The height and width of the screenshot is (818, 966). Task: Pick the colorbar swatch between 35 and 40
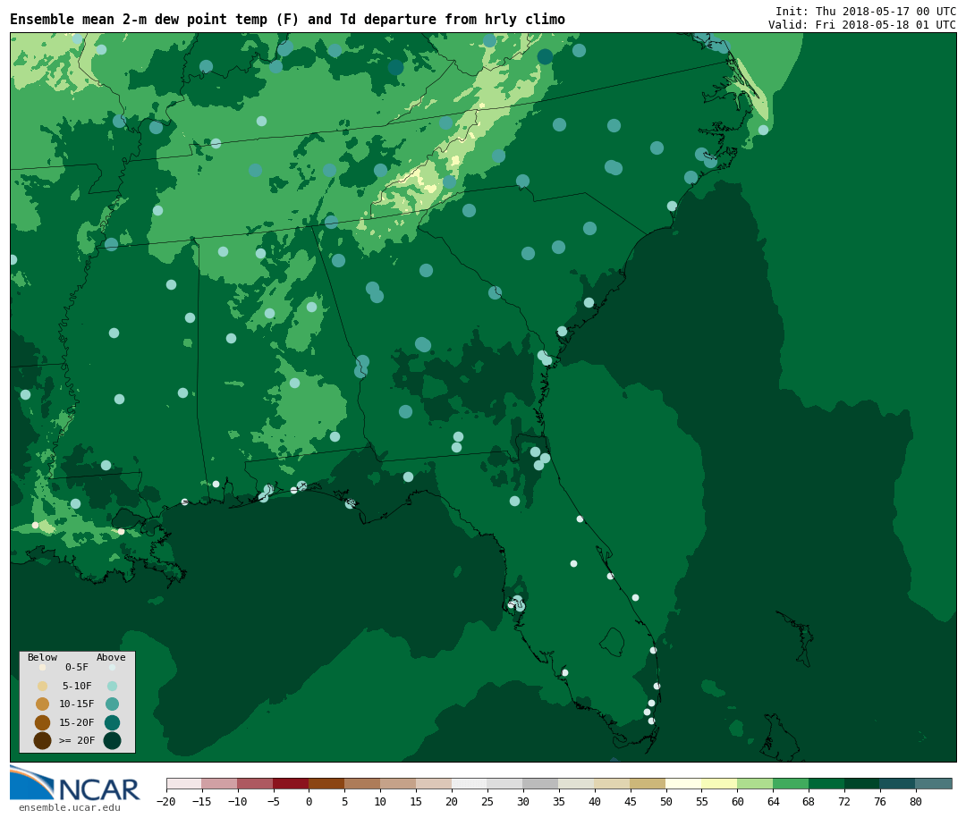577,783
